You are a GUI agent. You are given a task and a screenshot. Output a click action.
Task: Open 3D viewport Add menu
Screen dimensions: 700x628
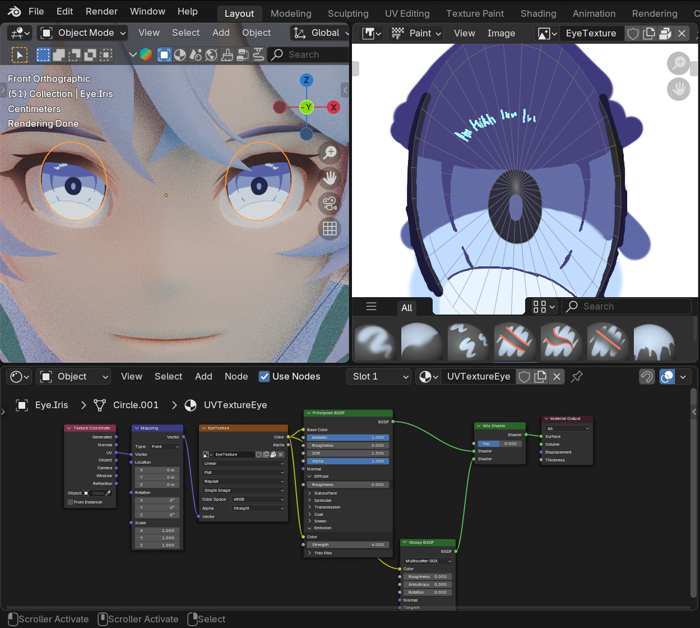click(221, 33)
